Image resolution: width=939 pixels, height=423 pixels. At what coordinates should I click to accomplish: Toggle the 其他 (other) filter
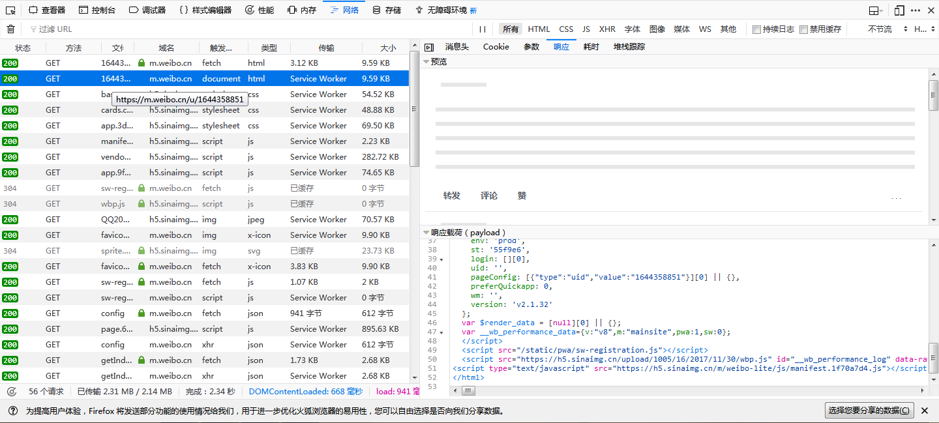tap(728, 29)
